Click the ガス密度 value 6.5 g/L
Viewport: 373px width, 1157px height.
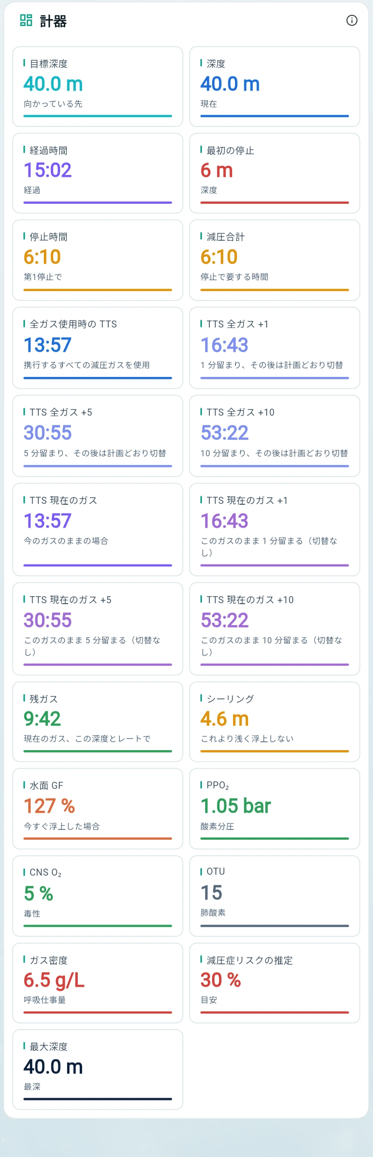point(54,980)
